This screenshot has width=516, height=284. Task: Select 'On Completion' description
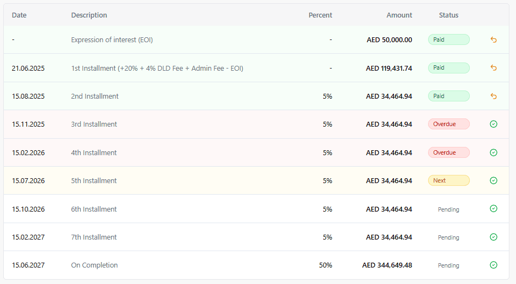tap(95, 265)
